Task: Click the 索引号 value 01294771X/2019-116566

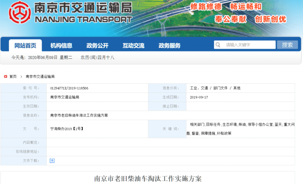Action: (69, 88)
